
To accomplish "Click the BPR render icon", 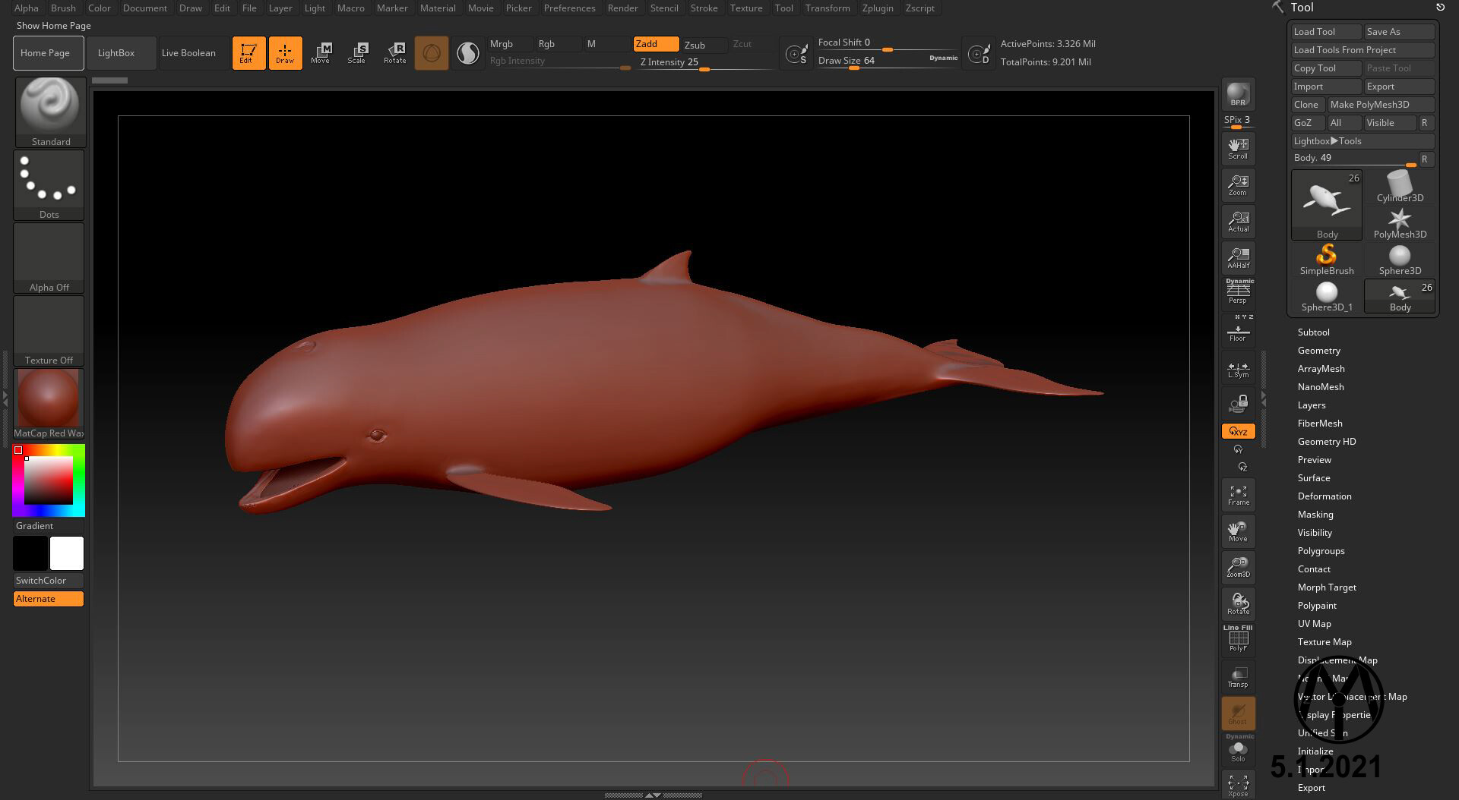I will pyautogui.click(x=1238, y=96).
